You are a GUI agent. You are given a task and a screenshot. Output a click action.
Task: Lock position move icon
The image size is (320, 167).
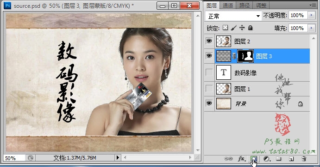[x=242, y=28]
